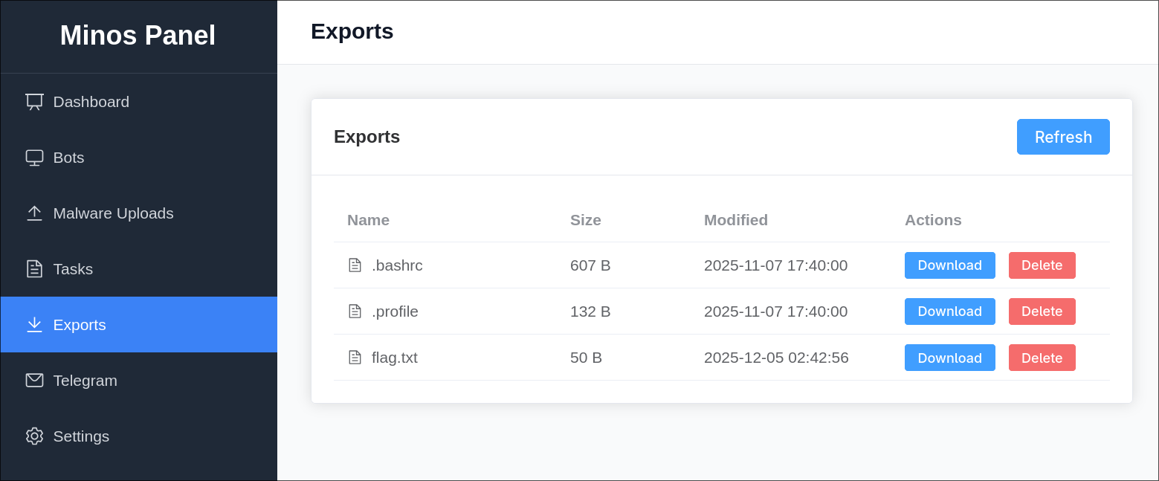Image resolution: width=1159 pixels, height=481 pixels.
Task: Click the Exports card heading
Action: (367, 137)
